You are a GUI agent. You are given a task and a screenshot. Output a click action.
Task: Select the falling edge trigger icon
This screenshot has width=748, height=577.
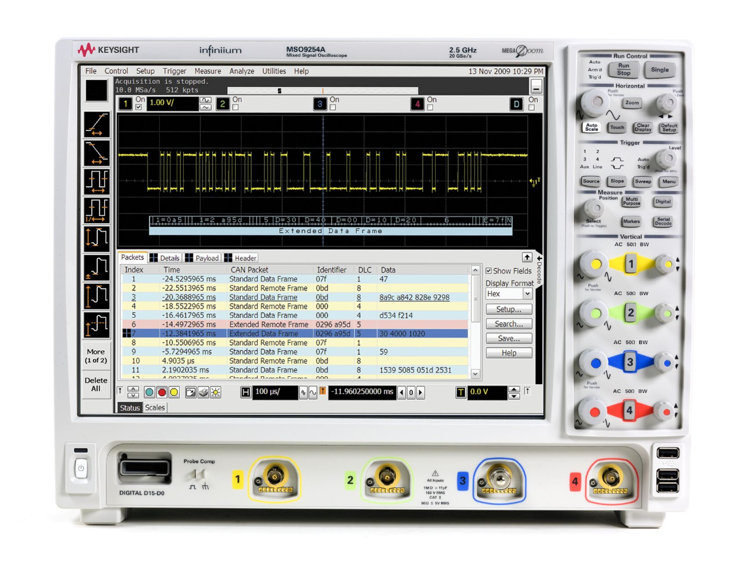pos(96,154)
